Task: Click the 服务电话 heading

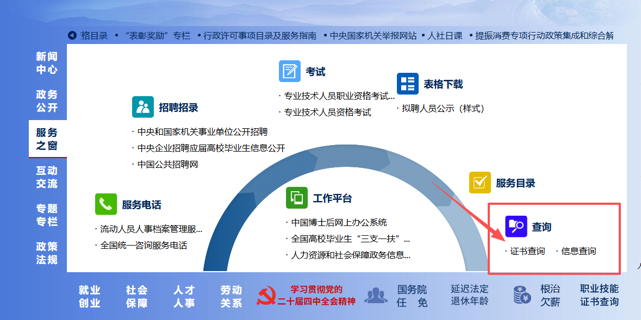Action: [141, 204]
